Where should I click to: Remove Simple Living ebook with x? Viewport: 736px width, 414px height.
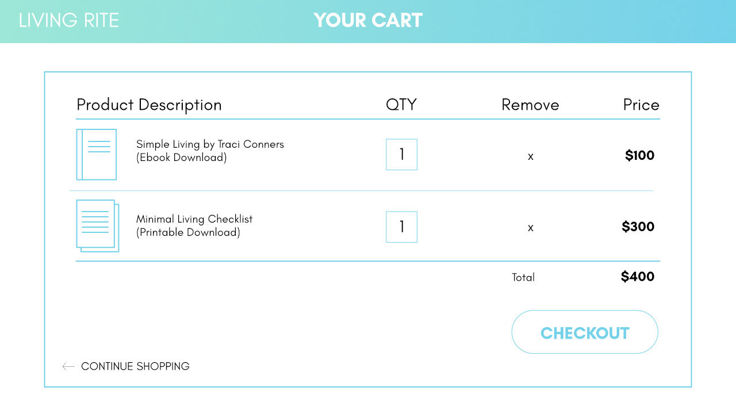point(531,156)
